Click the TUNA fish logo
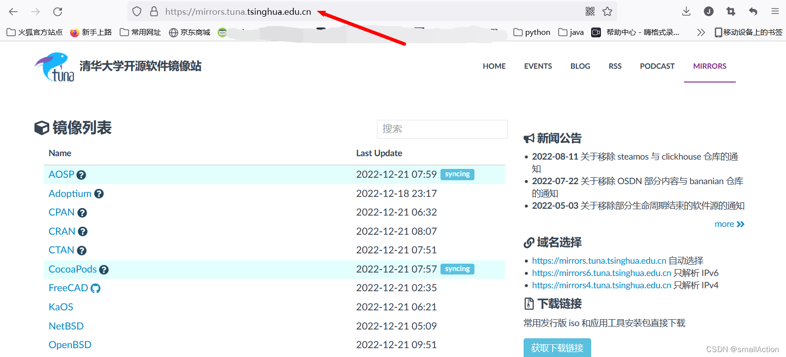This screenshot has width=786, height=357. pyautogui.click(x=54, y=67)
